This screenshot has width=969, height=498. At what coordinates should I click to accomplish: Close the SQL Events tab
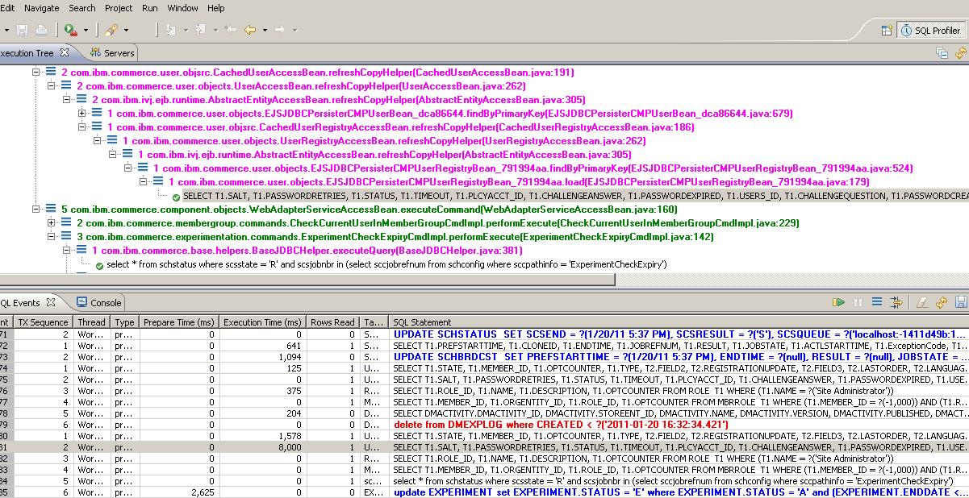click(x=51, y=302)
